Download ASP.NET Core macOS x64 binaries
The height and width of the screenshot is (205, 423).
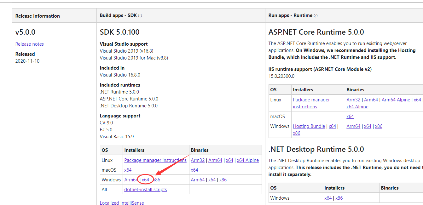click(x=350, y=117)
